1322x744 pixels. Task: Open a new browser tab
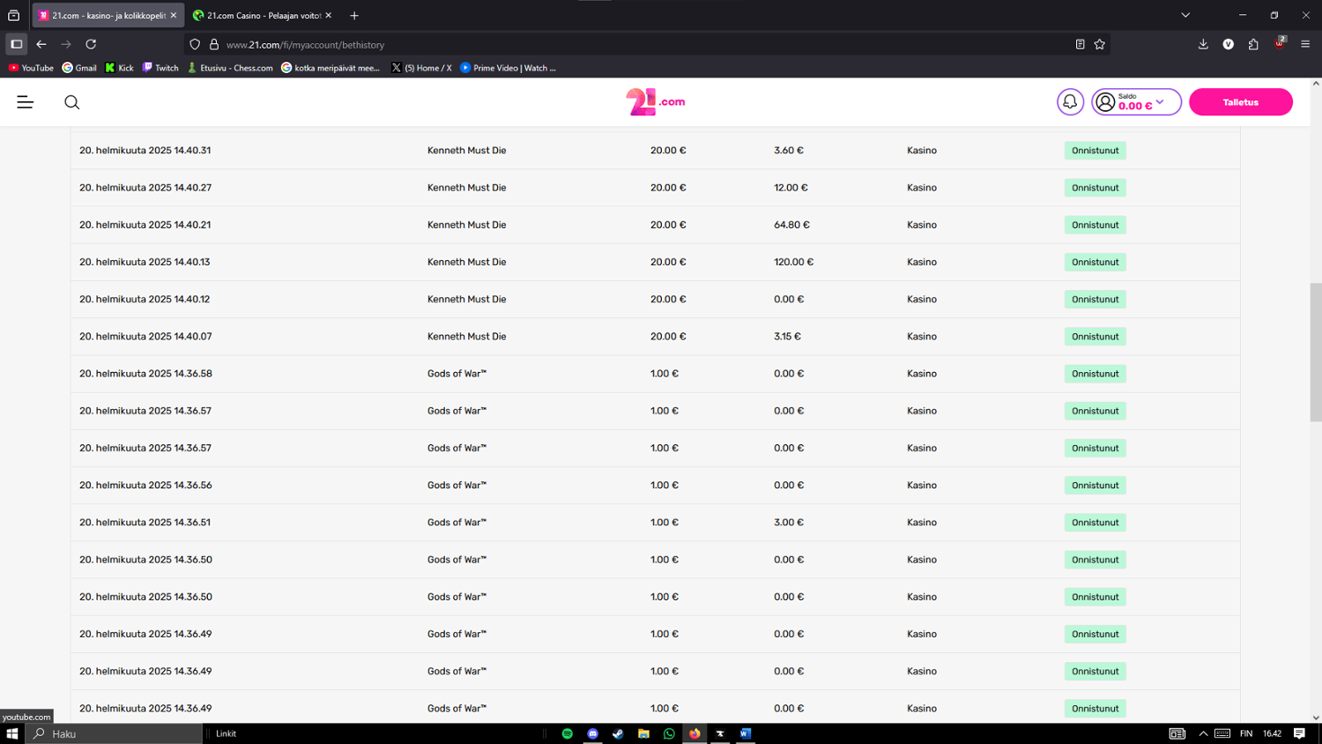point(354,15)
